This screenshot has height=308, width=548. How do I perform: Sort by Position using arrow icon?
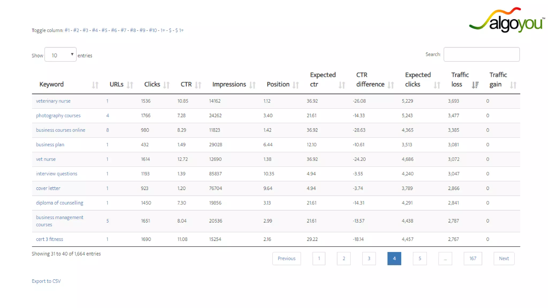pyautogui.click(x=296, y=85)
